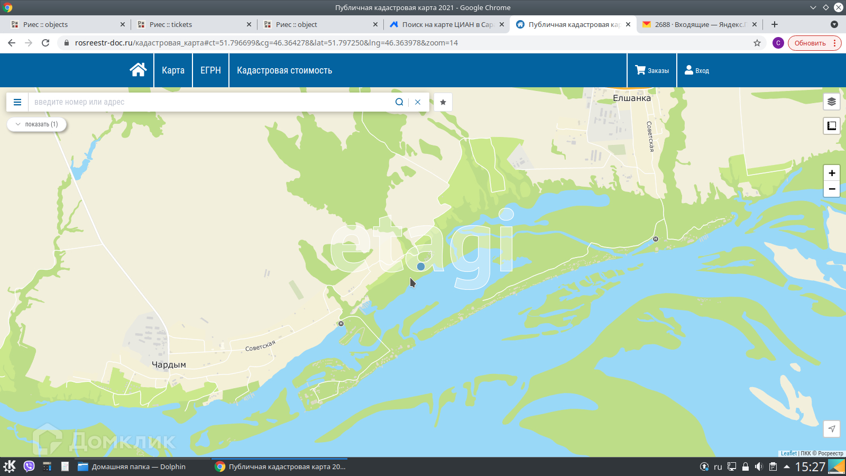The height and width of the screenshot is (476, 846).
Task: Switch to Chrome taskbar entry
Action: (280, 466)
